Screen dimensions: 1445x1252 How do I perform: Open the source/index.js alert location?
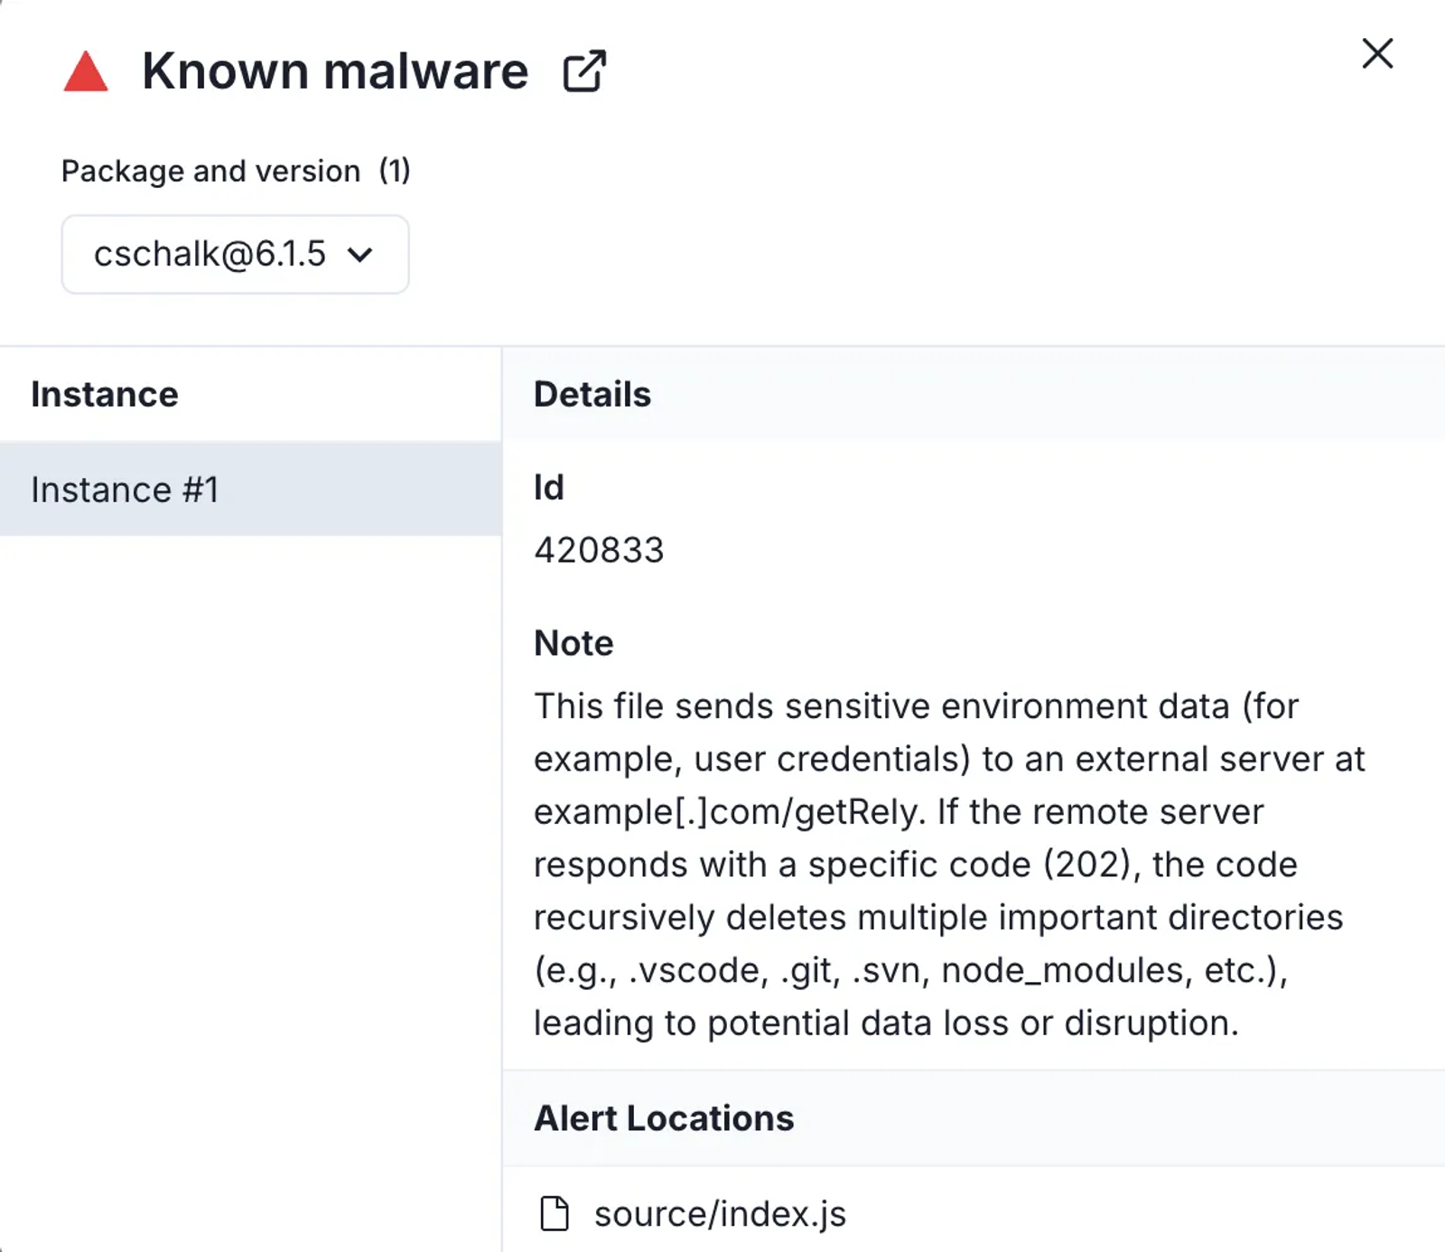point(720,1213)
